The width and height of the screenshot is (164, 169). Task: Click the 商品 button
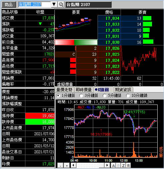(9, 5)
